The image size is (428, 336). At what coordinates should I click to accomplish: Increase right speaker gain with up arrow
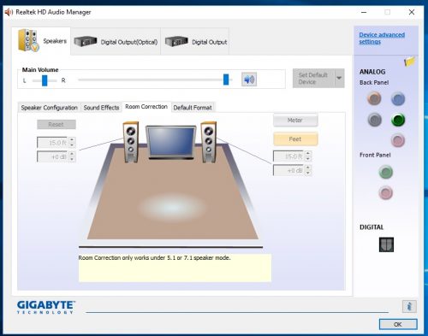[x=307, y=168]
